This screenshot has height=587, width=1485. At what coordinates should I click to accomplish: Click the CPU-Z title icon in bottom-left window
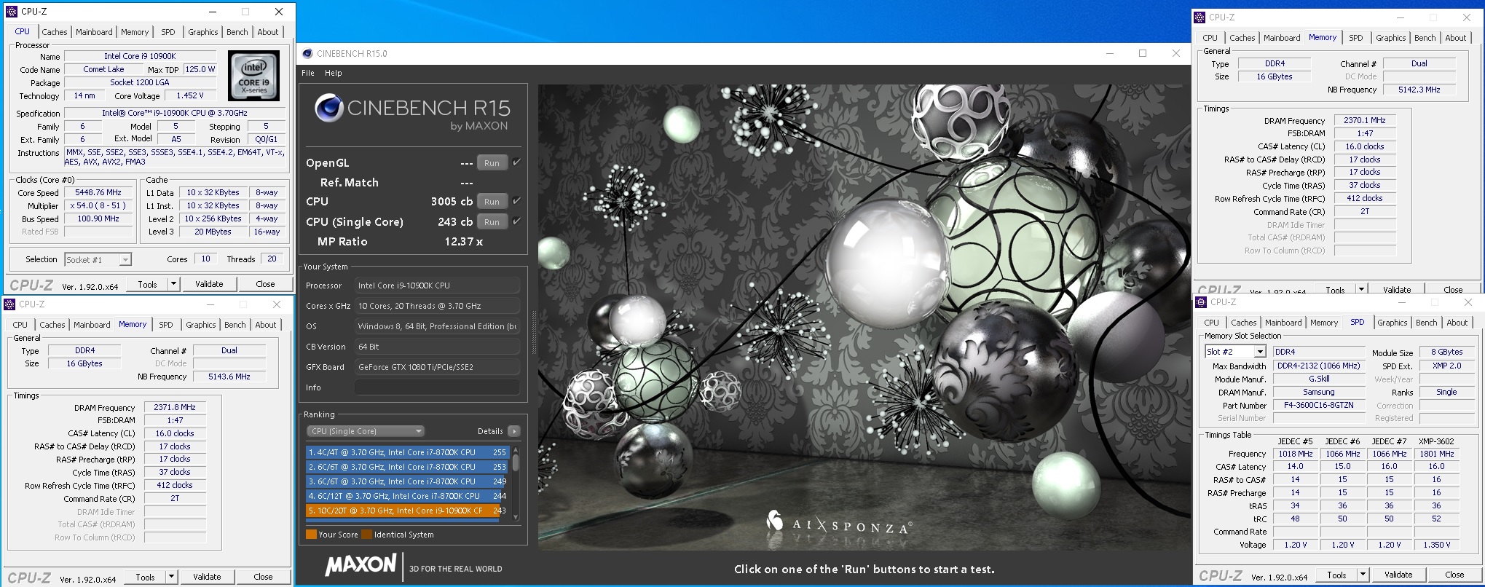[x=9, y=304]
